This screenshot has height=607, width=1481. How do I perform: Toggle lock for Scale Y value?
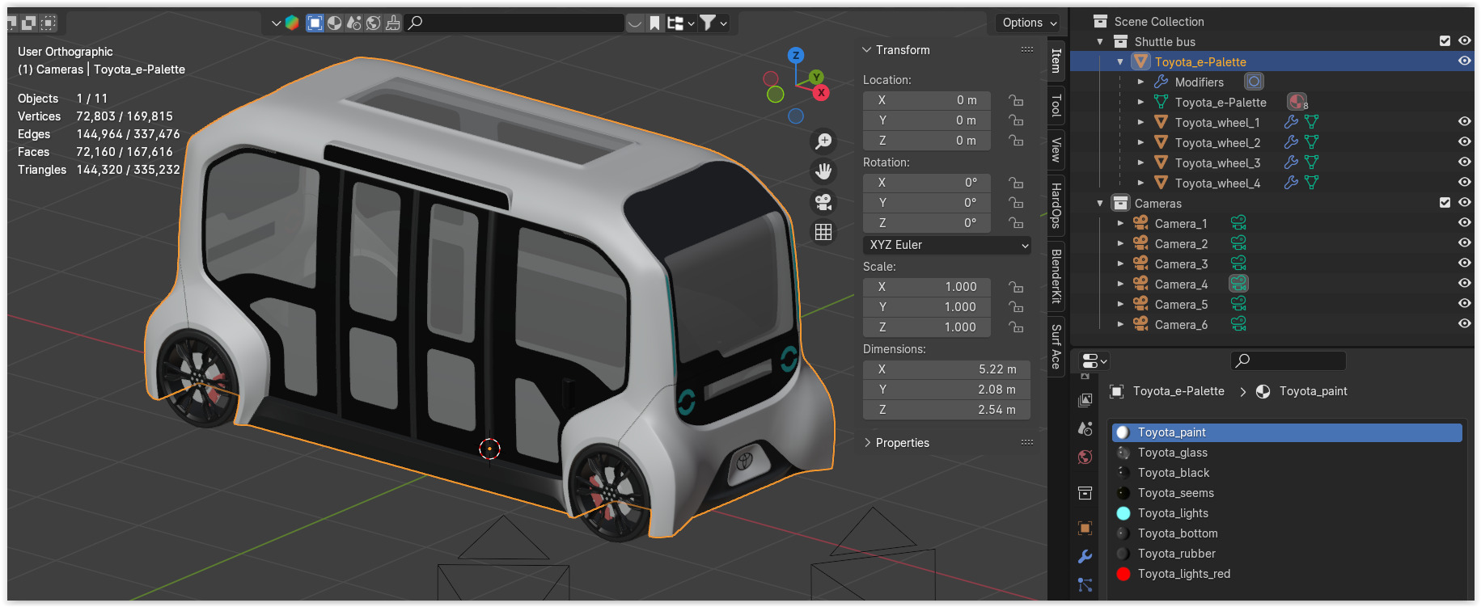click(1016, 307)
